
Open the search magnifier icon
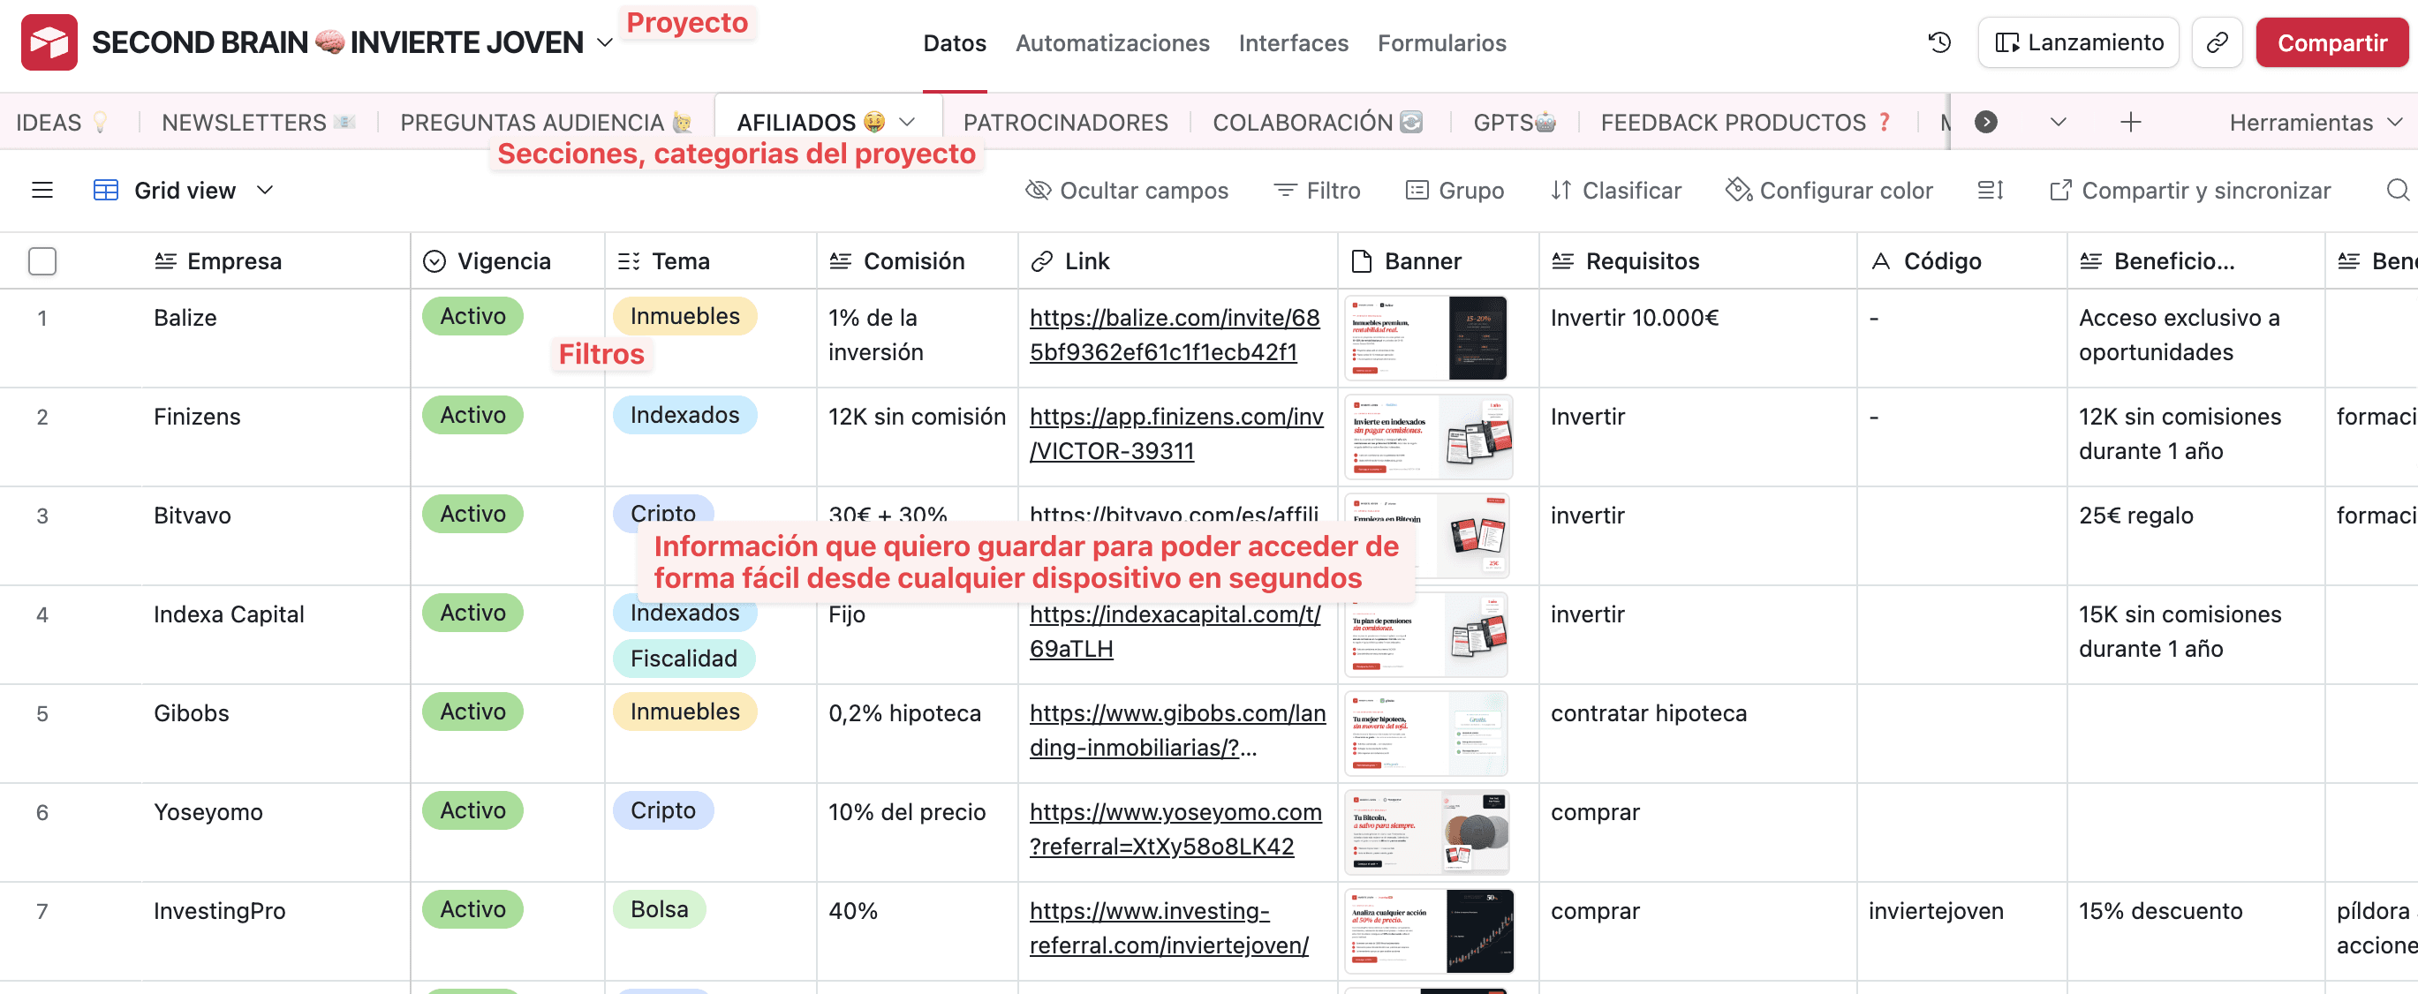tap(2399, 191)
